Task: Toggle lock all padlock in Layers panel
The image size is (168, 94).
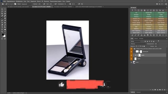Action: coord(144,46)
